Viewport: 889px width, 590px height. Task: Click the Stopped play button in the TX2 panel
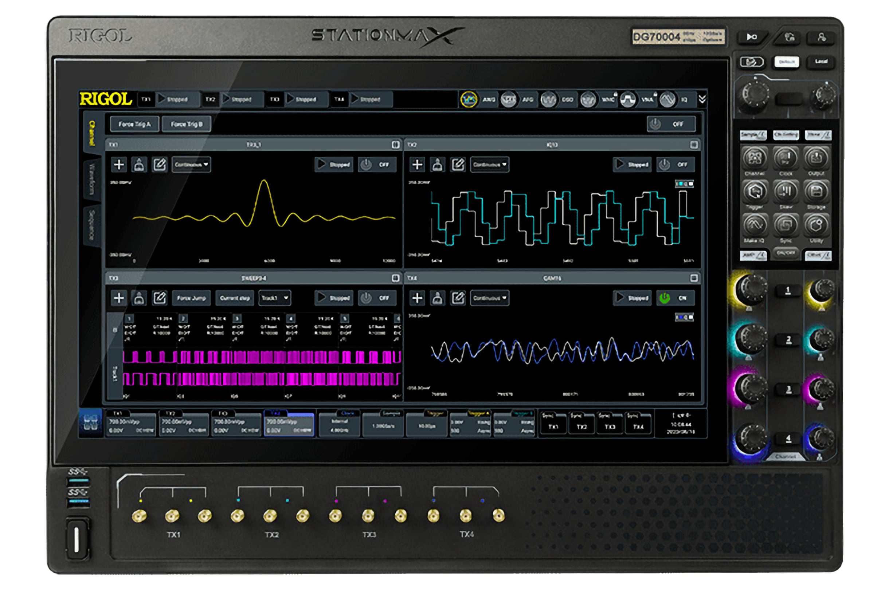(x=632, y=164)
